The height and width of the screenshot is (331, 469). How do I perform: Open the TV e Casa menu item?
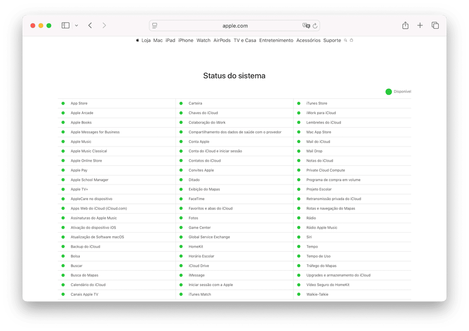pyautogui.click(x=245, y=40)
